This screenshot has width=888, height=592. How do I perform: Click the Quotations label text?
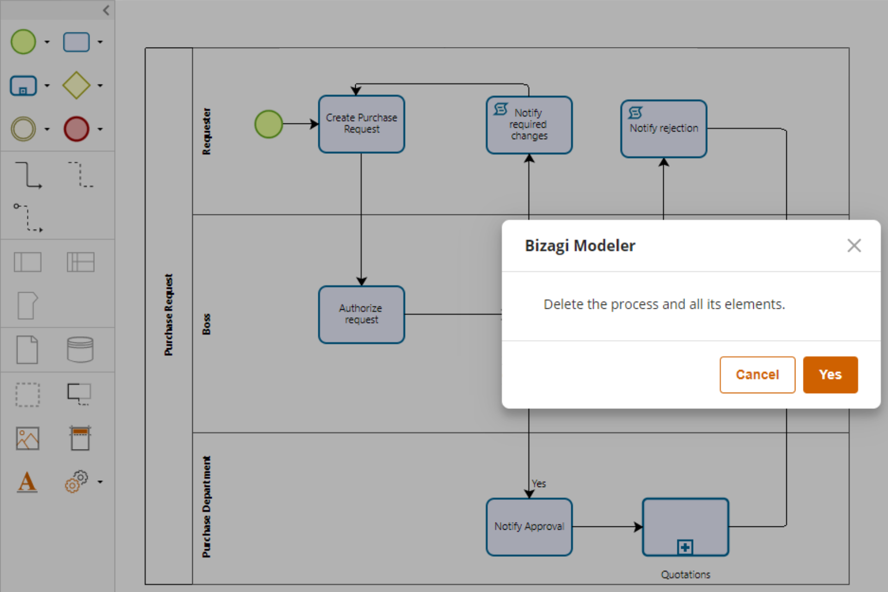pos(685,575)
